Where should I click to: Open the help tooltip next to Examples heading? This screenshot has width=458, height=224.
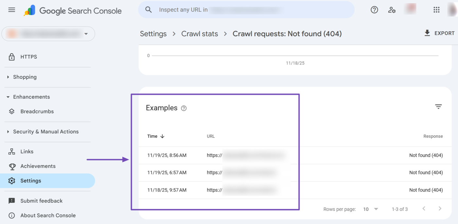(184, 108)
